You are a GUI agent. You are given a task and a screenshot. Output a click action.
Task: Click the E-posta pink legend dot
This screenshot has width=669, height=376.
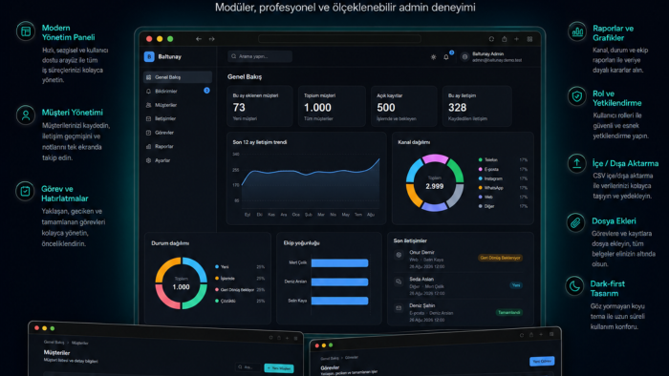[x=481, y=169]
